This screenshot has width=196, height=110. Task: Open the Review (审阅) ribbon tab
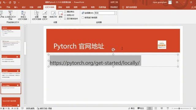pos(68,7)
